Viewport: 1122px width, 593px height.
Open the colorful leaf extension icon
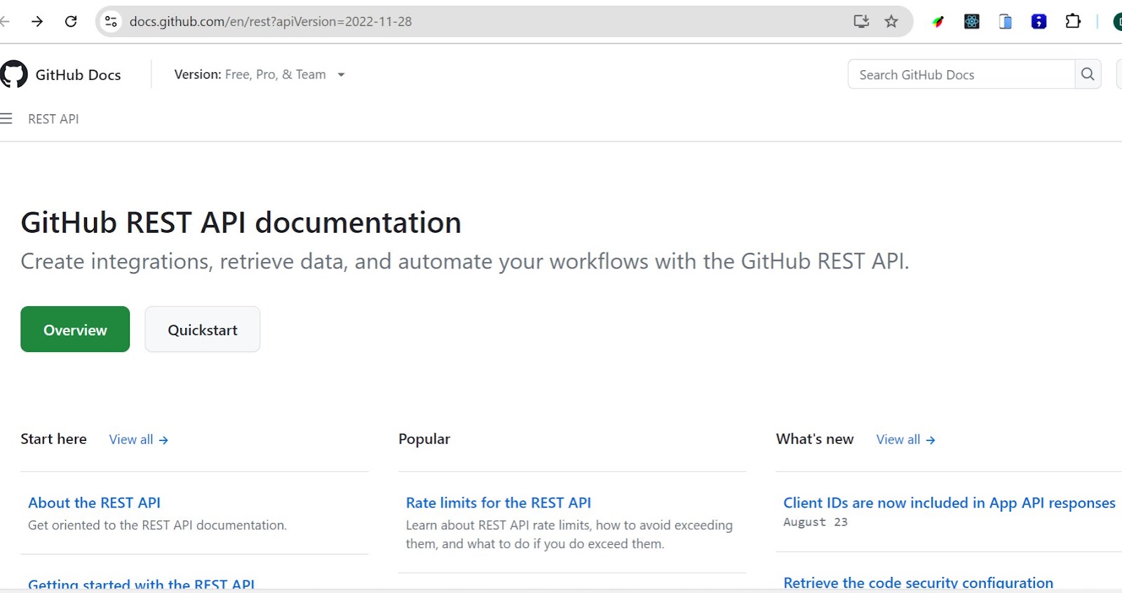(x=938, y=22)
